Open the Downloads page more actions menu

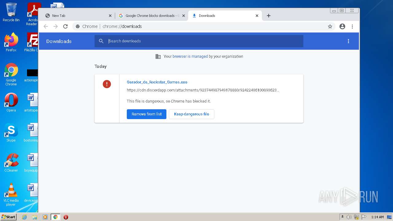[x=348, y=41]
